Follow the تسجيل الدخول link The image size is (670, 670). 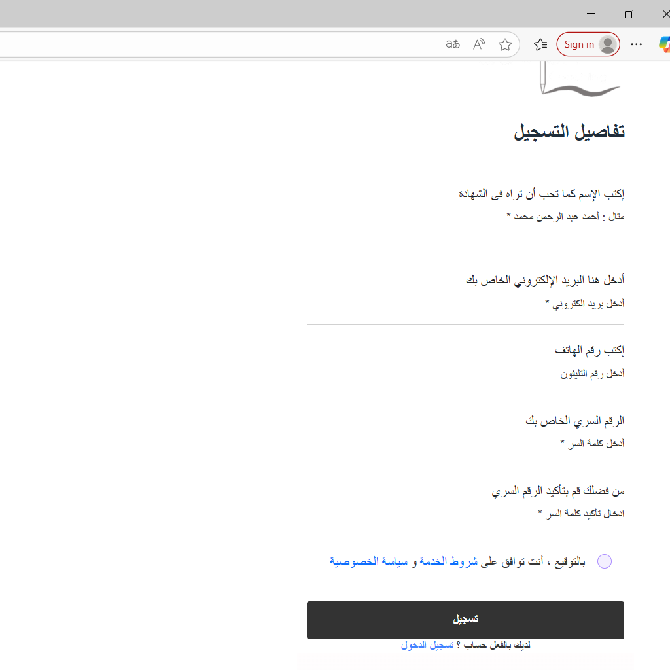tap(427, 644)
